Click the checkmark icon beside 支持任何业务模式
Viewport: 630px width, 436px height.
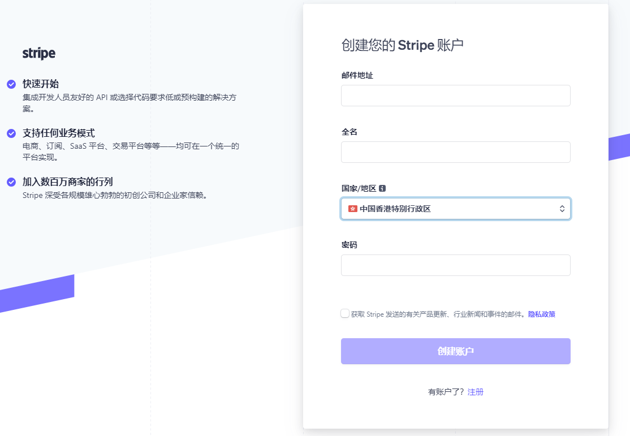coord(11,133)
